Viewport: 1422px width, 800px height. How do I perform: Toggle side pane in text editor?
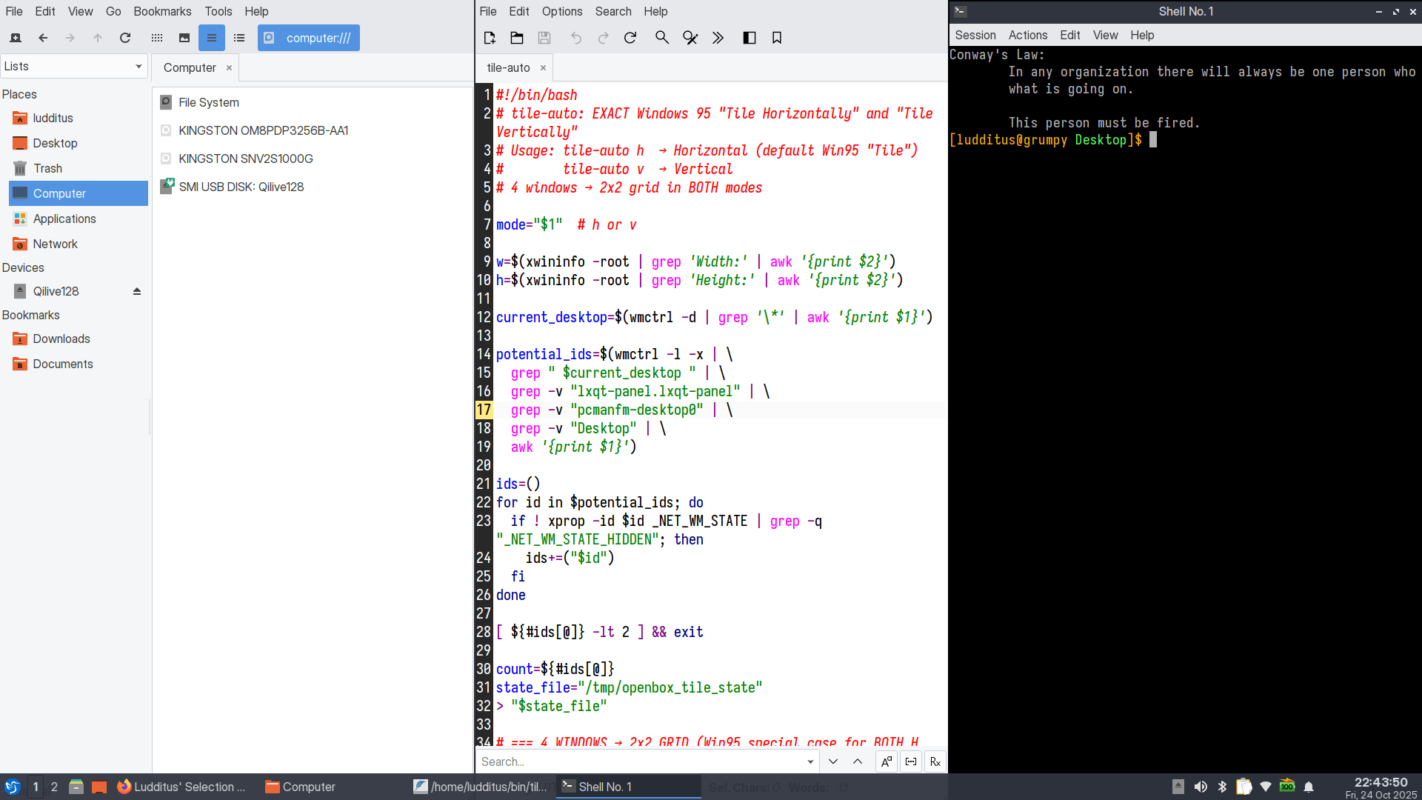[750, 38]
